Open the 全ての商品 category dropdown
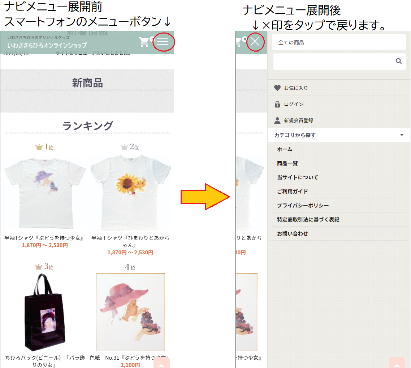Image resolution: width=411 pixels, height=368 pixels. tap(339, 42)
